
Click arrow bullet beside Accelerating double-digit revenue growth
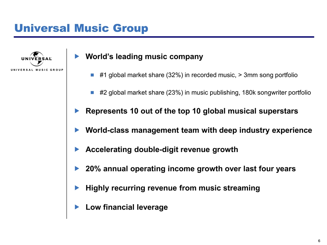pos(77,149)
